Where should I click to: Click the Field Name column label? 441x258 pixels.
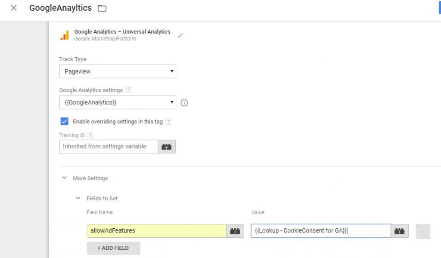pos(99,212)
